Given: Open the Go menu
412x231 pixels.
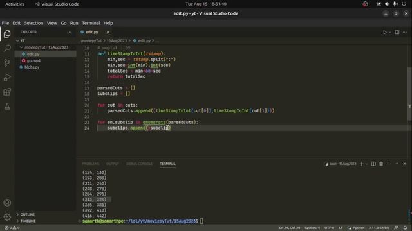Looking at the screenshot, I should tap(64, 23).
